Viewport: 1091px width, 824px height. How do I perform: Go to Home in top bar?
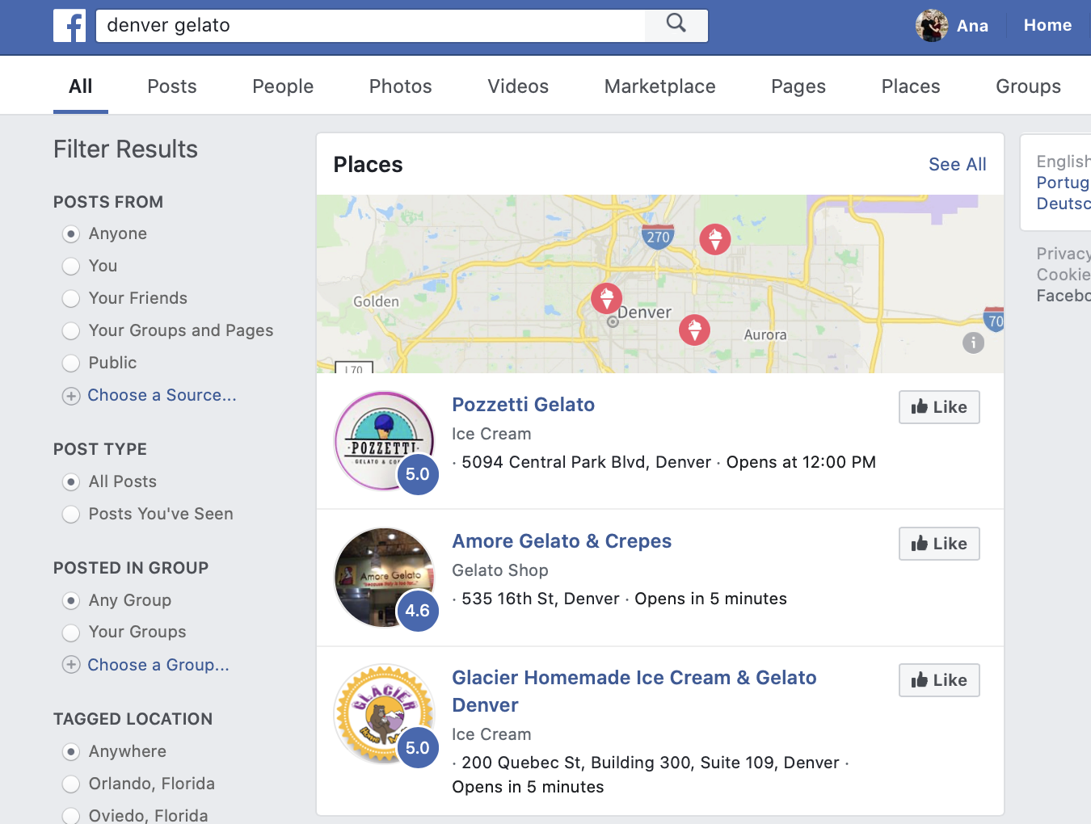pos(1047,25)
